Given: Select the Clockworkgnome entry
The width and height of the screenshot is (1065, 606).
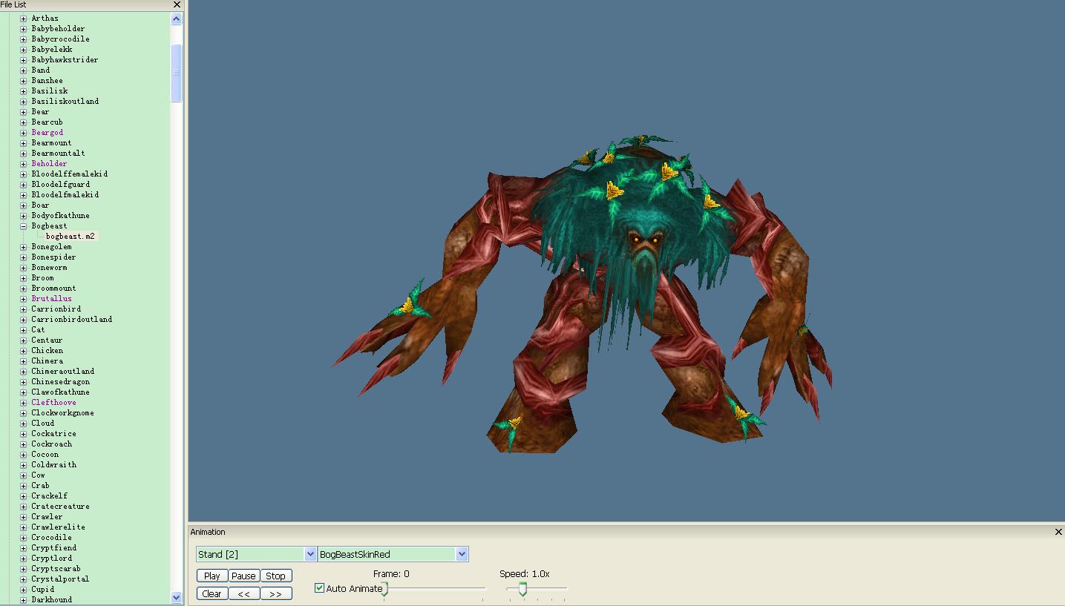Looking at the screenshot, I should (x=62, y=413).
